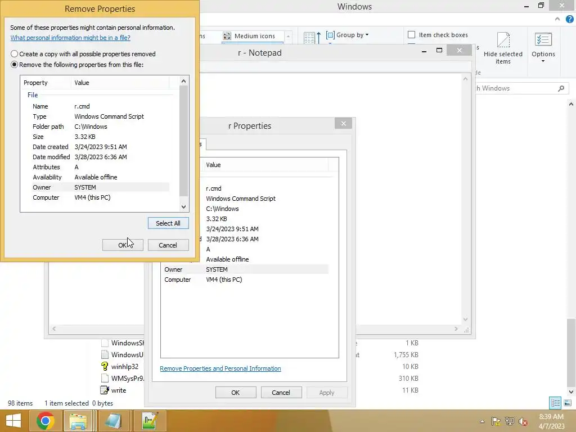Close the Notepad window

pyautogui.click(x=459, y=50)
